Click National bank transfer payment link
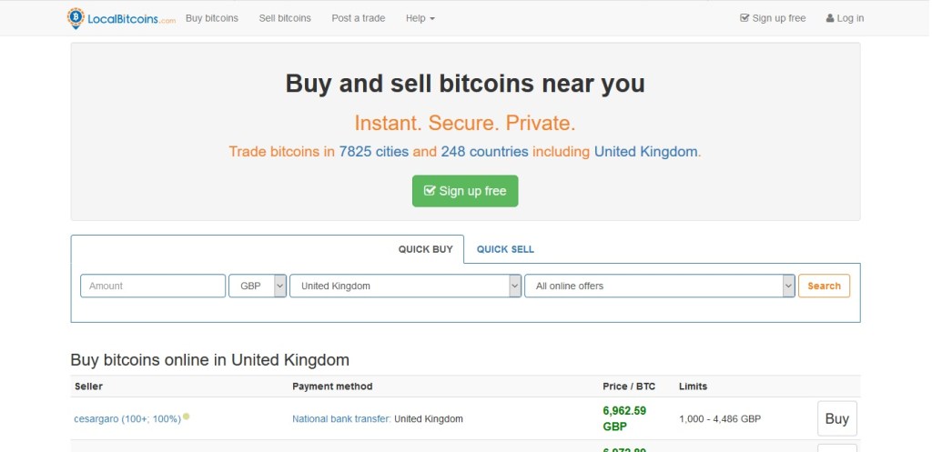Image resolution: width=932 pixels, height=452 pixels. [x=340, y=419]
